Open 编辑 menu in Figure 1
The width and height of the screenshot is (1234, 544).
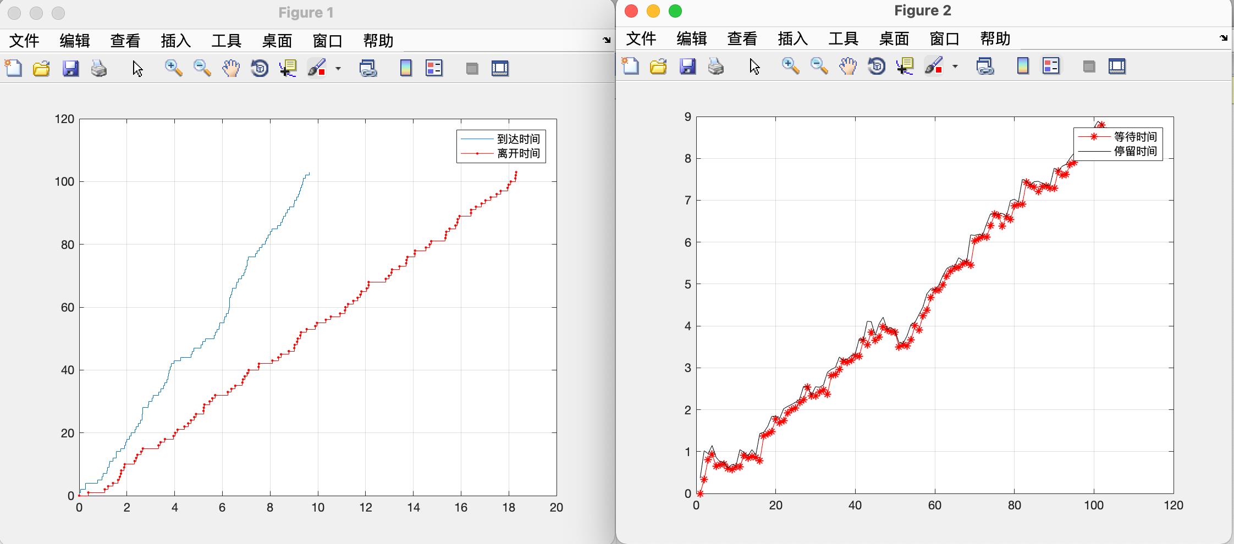point(75,41)
